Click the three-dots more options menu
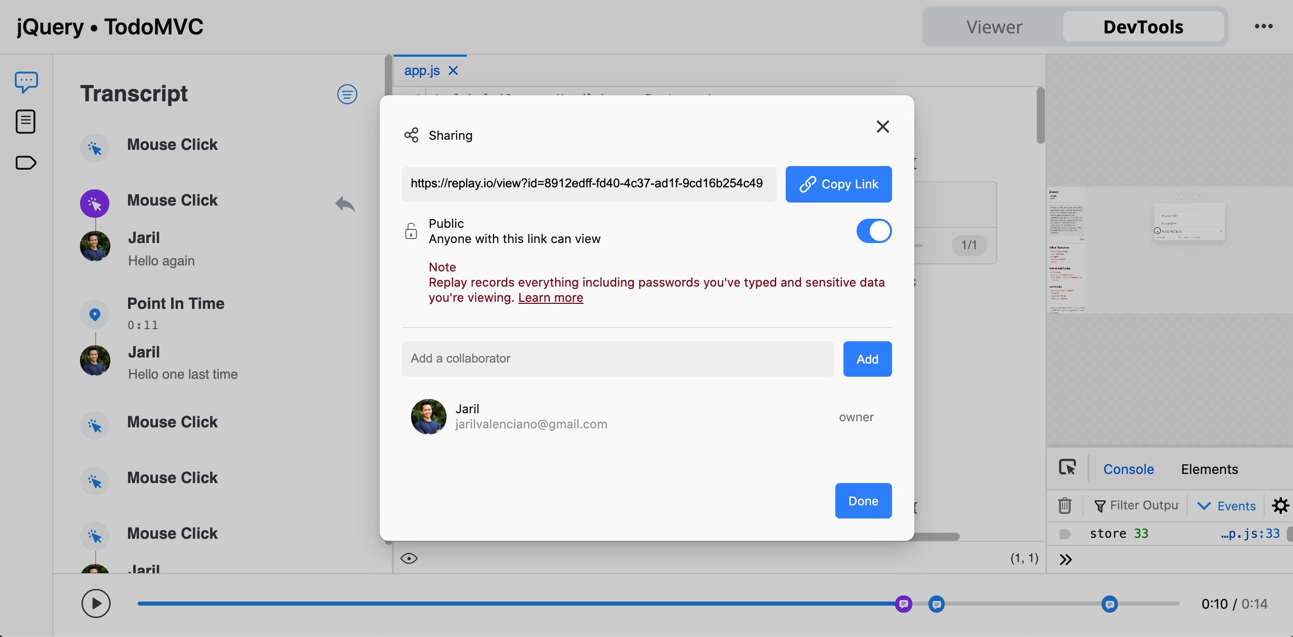Screen dimensions: 1293x637 tap(1263, 26)
